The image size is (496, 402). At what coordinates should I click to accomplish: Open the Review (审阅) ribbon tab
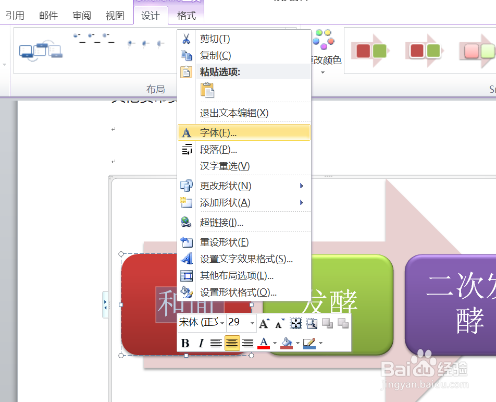click(x=81, y=16)
